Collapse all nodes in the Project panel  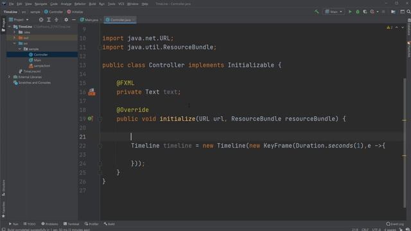pyautogui.click(x=57, y=20)
